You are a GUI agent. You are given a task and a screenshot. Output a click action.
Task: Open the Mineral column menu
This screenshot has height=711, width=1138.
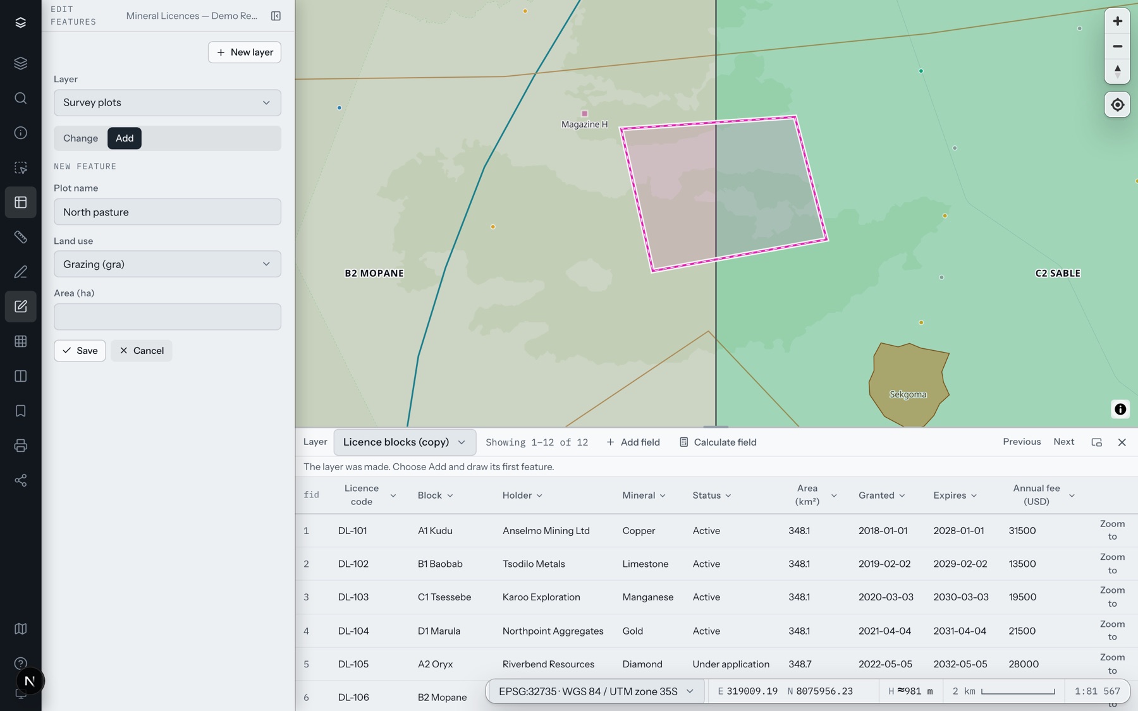tap(662, 496)
